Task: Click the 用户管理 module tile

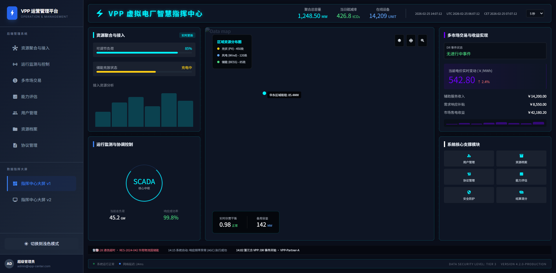Action: pyautogui.click(x=469, y=158)
